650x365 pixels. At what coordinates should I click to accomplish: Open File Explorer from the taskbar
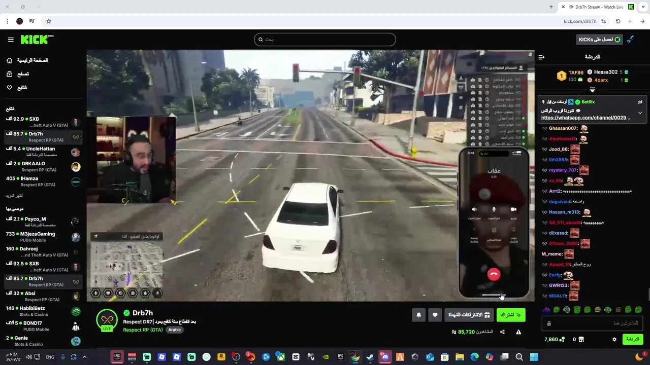click(459, 357)
